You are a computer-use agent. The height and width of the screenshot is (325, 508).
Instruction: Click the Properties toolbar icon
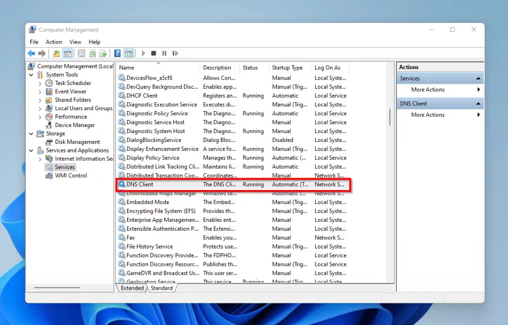[81, 53]
